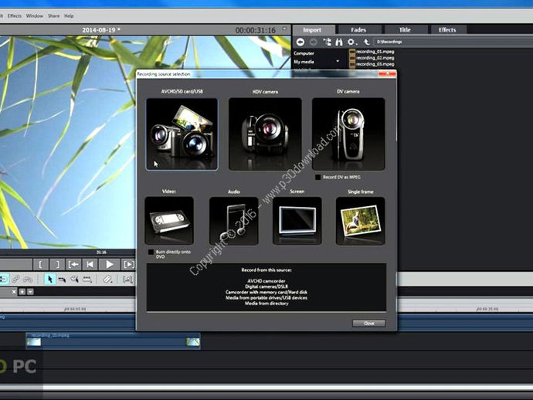Open the Effects menu
533x400 pixels.
14,15
